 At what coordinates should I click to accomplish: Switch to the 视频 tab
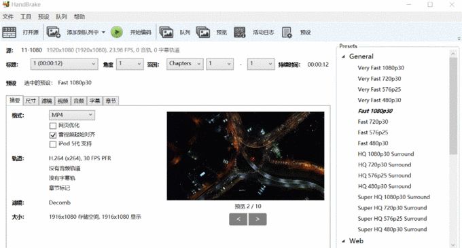click(63, 101)
